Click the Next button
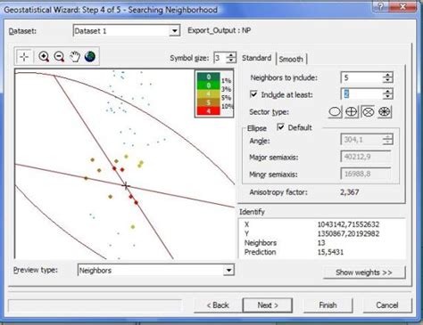The height and width of the screenshot is (325, 423). pos(268,305)
